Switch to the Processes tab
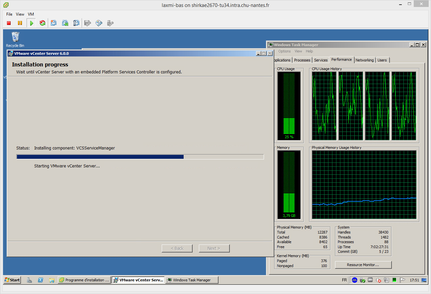 tap(302, 60)
